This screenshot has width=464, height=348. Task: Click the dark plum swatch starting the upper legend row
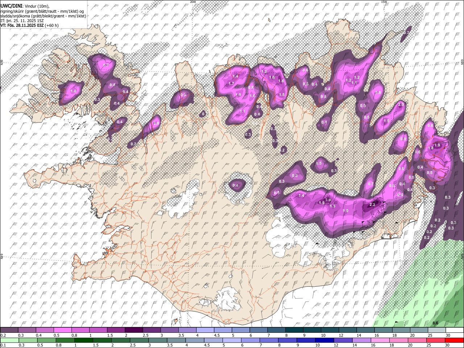(x=9, y=330)
